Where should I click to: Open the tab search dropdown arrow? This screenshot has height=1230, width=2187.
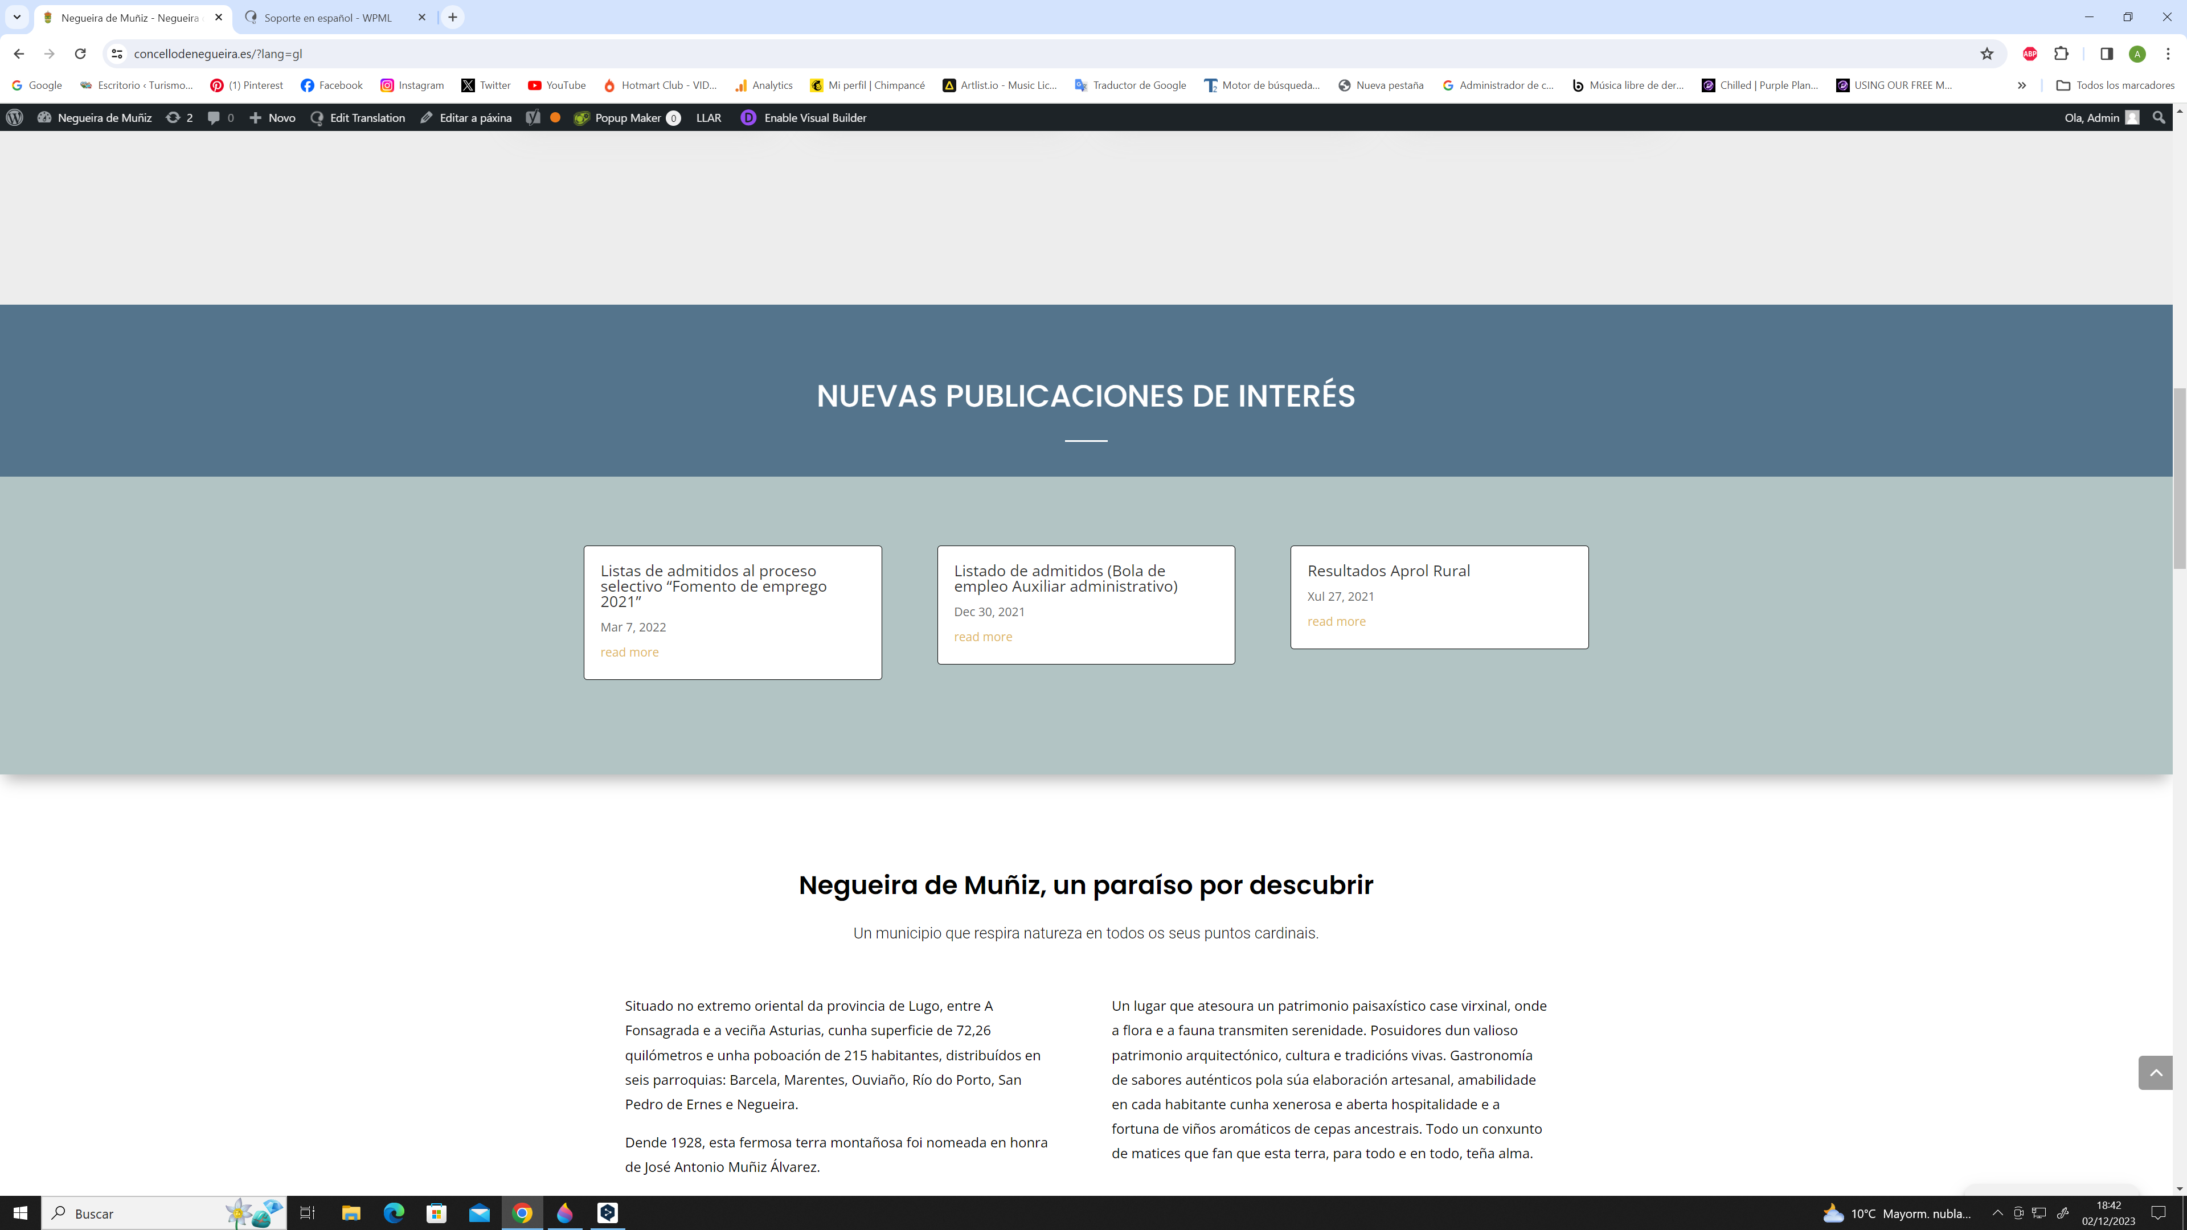(x=16, y=17)
